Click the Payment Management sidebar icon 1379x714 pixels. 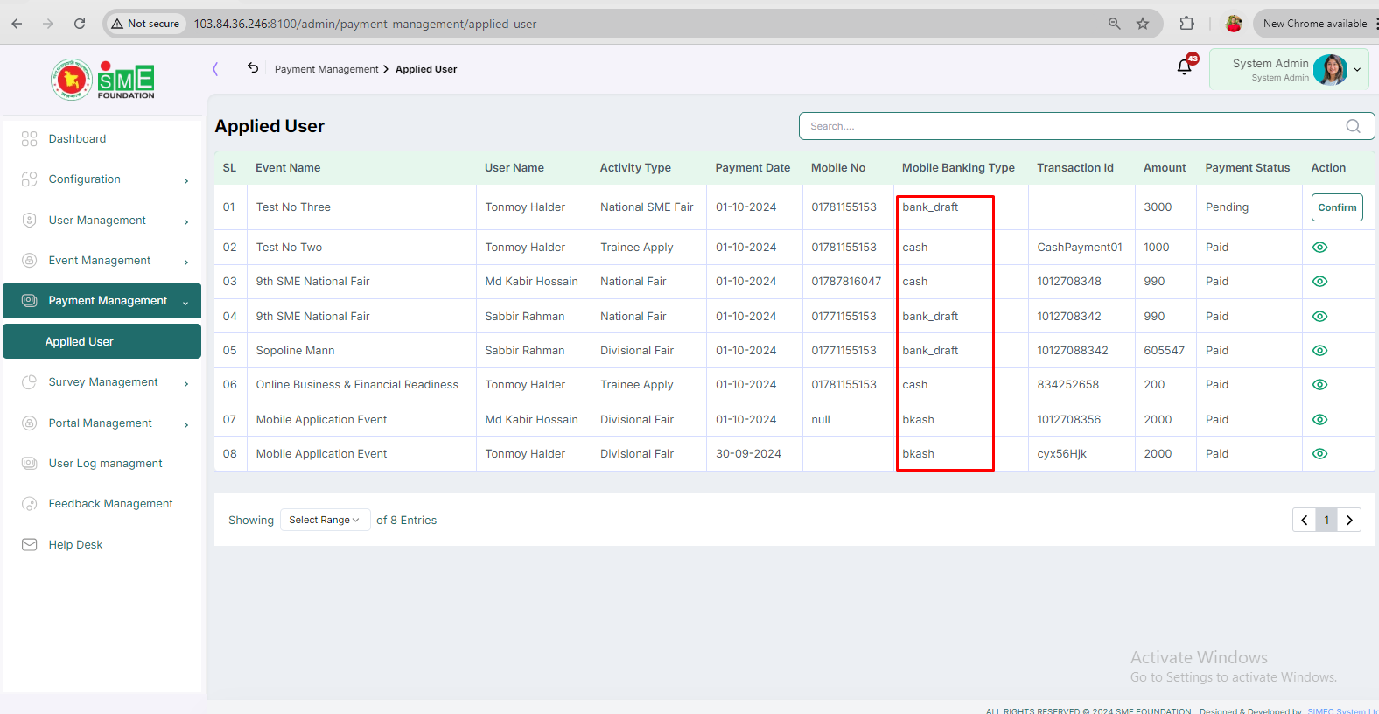click(29, 301)
